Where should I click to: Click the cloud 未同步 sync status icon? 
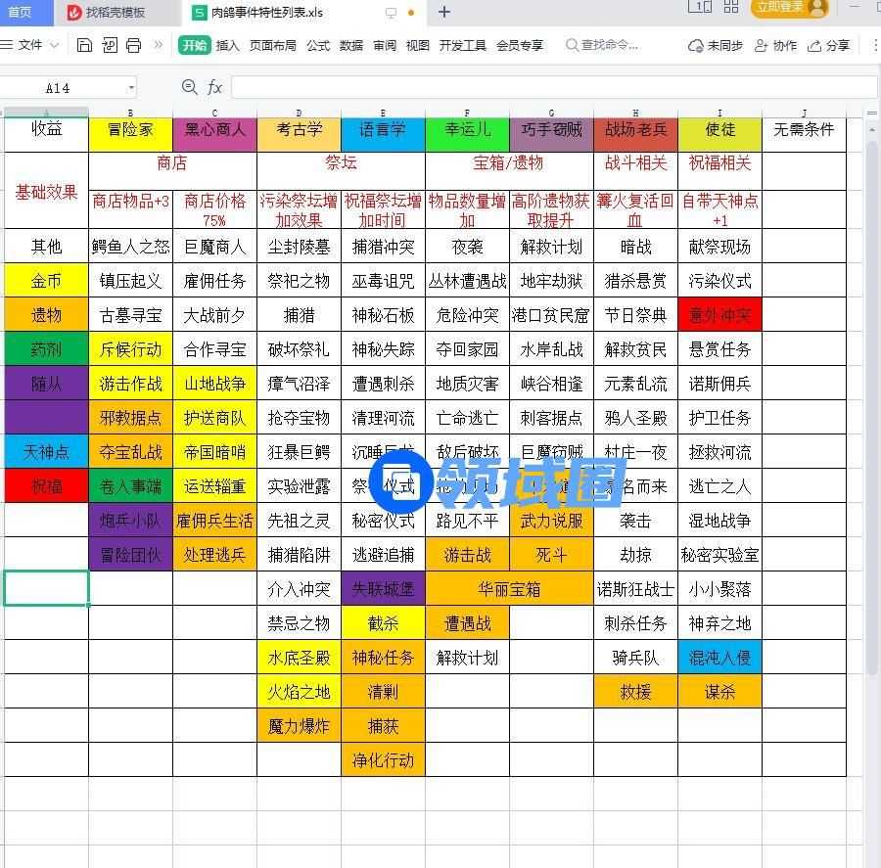(x=696, y=46)
